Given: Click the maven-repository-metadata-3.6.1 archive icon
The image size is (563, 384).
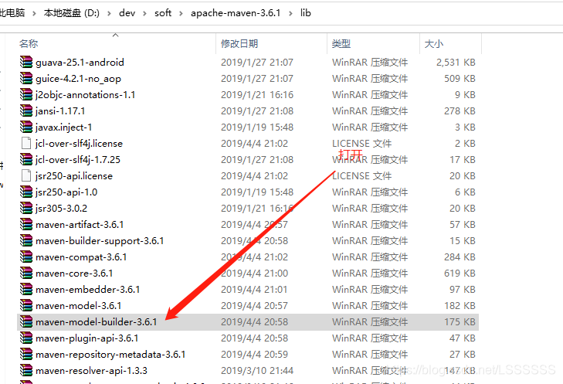Looking at the screenshot, I should click(26, 354).
